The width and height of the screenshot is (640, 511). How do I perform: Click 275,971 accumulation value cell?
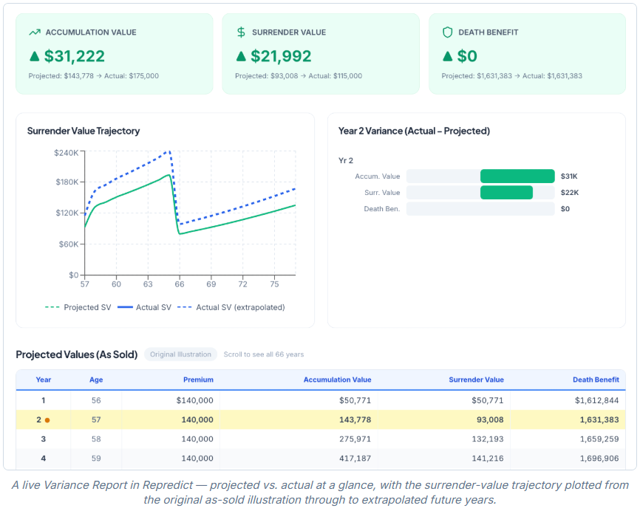tap(355, 439)
